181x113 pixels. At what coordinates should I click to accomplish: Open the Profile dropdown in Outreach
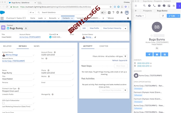coord(140,16)
